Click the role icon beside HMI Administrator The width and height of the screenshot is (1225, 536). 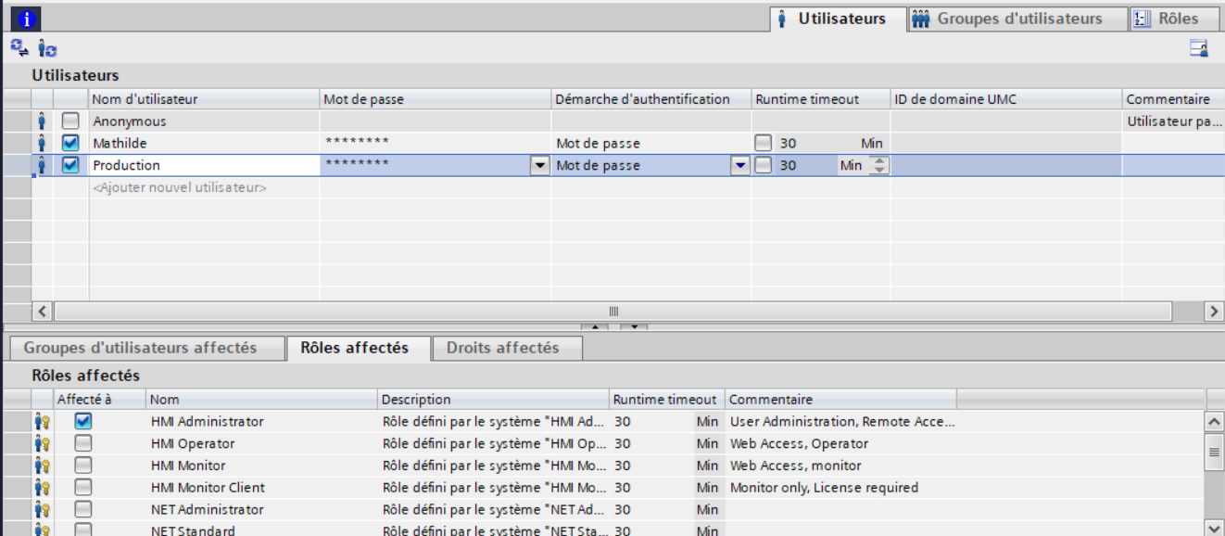point(42,422)
